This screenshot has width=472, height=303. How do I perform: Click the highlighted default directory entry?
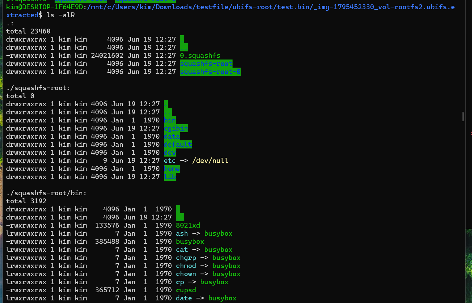(178, 144)
